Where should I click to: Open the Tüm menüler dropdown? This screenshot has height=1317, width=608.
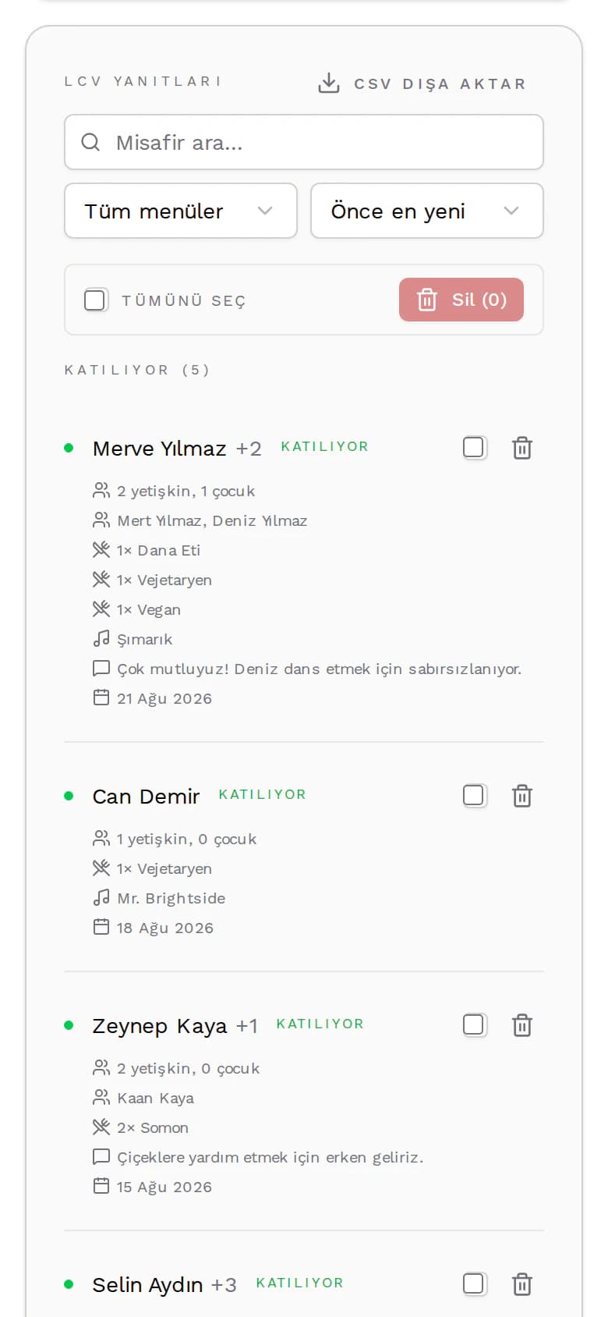point(181,211)
